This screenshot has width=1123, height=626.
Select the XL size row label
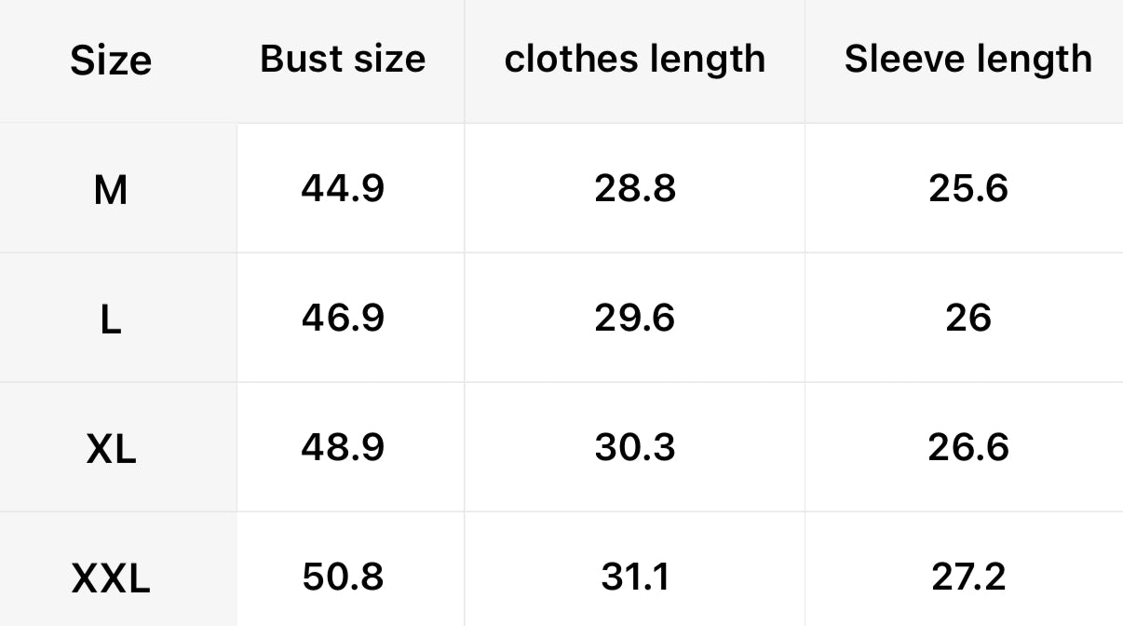point(111,451)
